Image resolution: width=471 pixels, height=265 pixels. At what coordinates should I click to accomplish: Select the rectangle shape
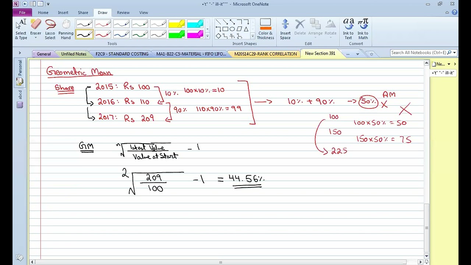225,29
